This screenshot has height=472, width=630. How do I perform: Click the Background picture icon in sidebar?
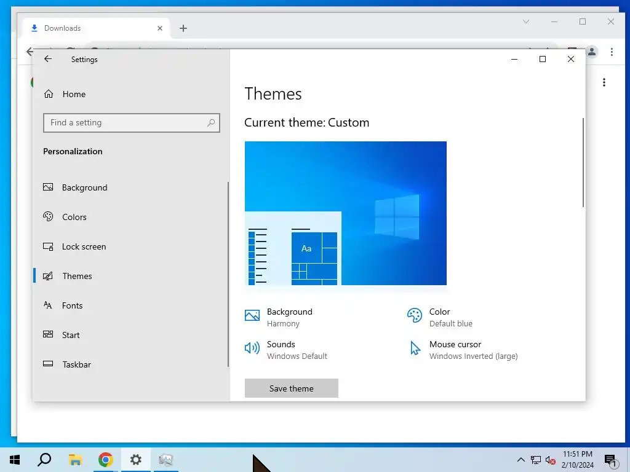(x=48, y=187)
